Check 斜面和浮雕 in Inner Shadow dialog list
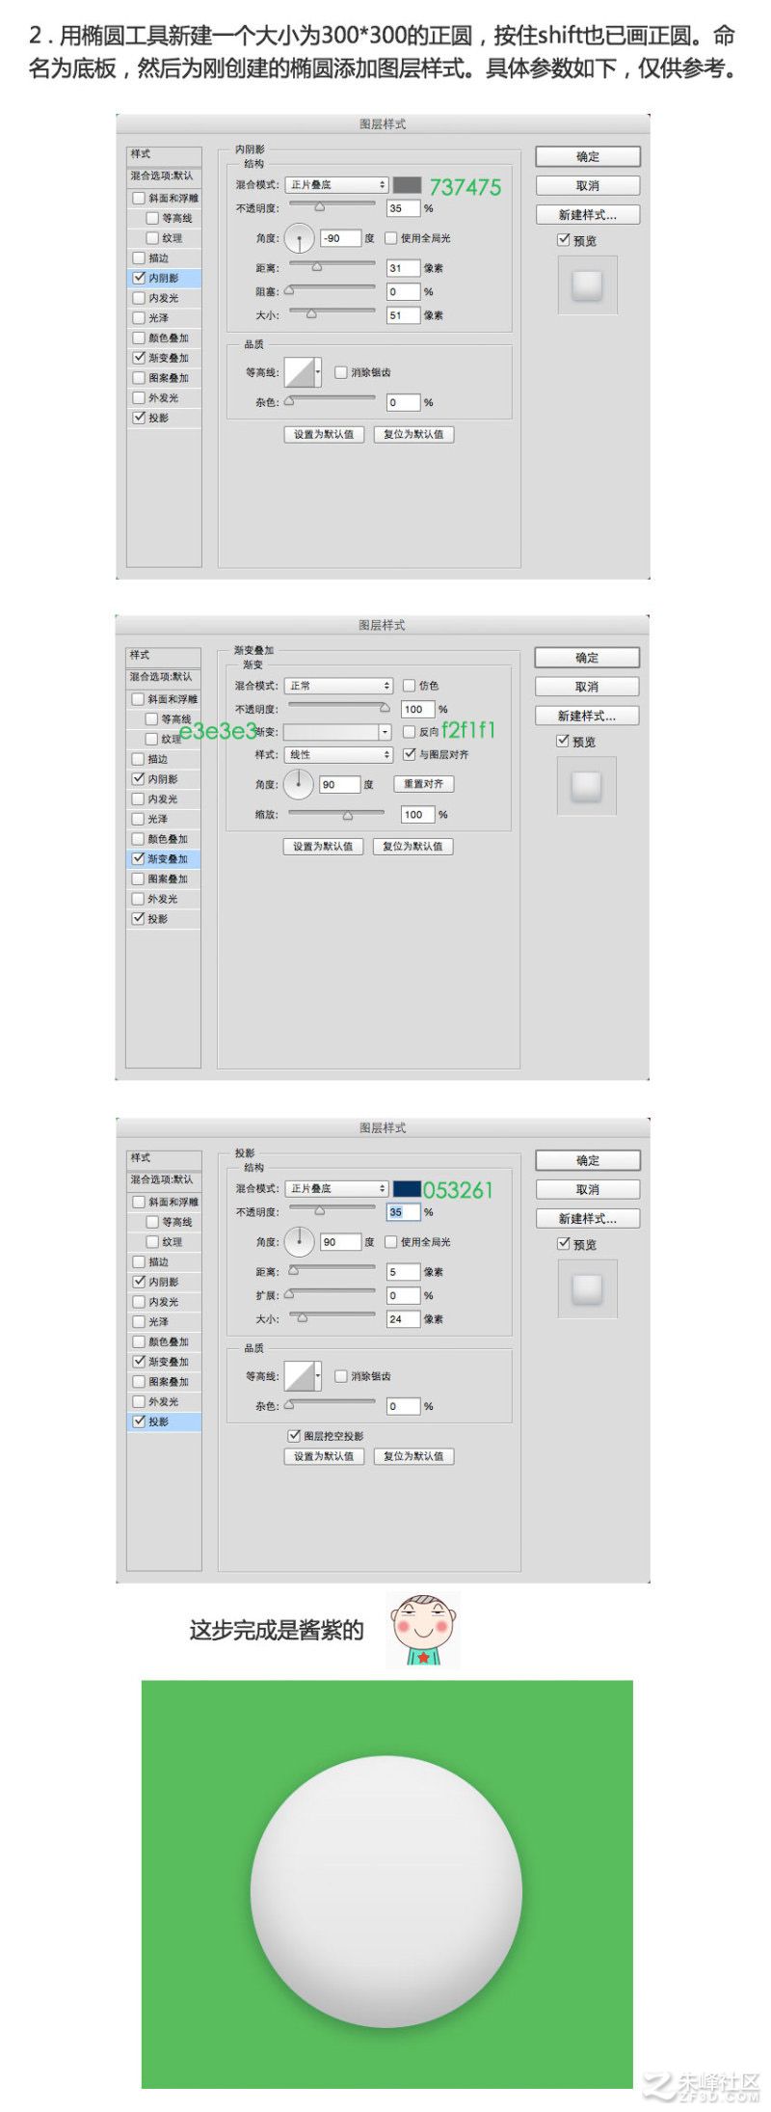This screenshot has height=2112, width=771. 139,198
